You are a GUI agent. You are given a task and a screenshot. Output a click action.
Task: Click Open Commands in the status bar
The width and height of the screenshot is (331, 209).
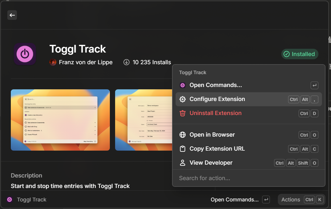click(234, 199)
